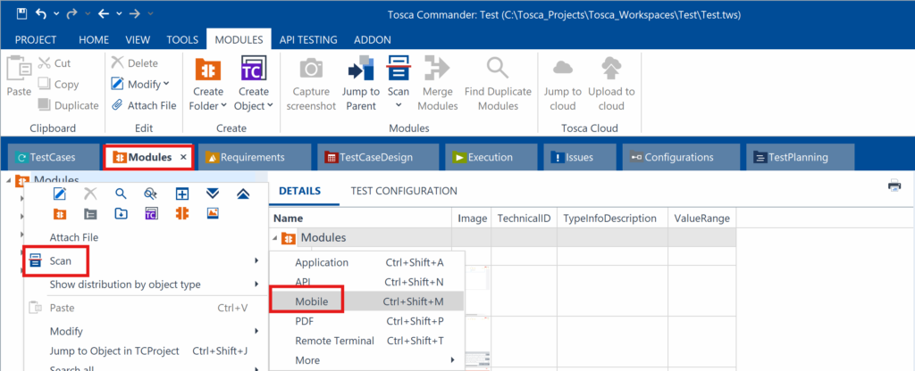Click the Find Duplicate Modules magnifier icon
Screen dimensions: 915x371
(x=498, y=68)
